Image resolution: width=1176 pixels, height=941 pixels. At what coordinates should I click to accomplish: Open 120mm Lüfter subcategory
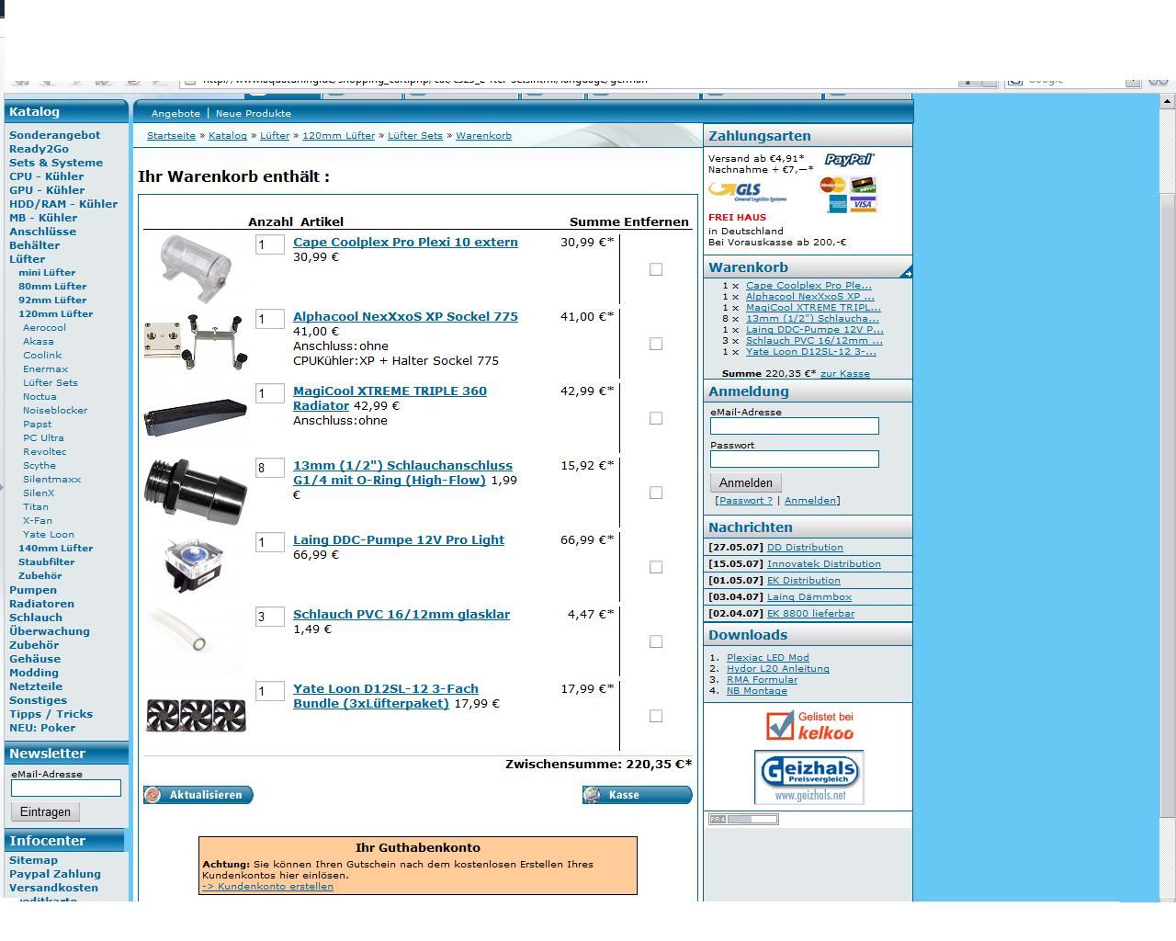coord(56,314)
